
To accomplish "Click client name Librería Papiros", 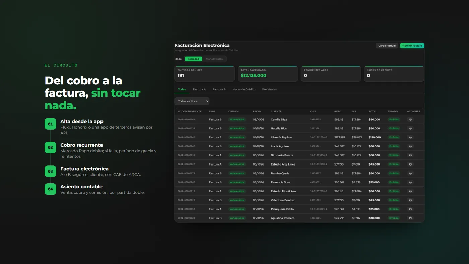I will coord(281,137).
